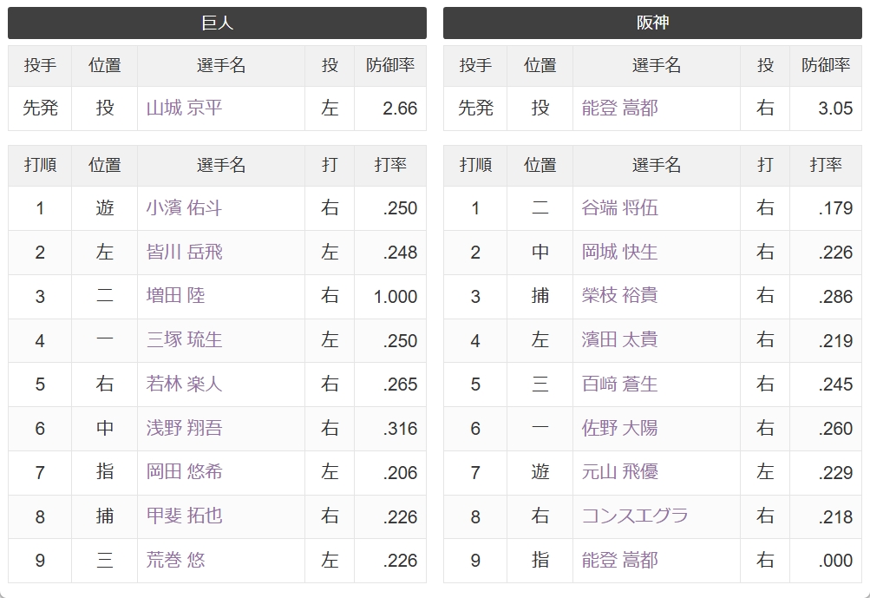View 榮枝 裕貴 profile
Viewport: 870px width, 598px height.
point(620,296)
